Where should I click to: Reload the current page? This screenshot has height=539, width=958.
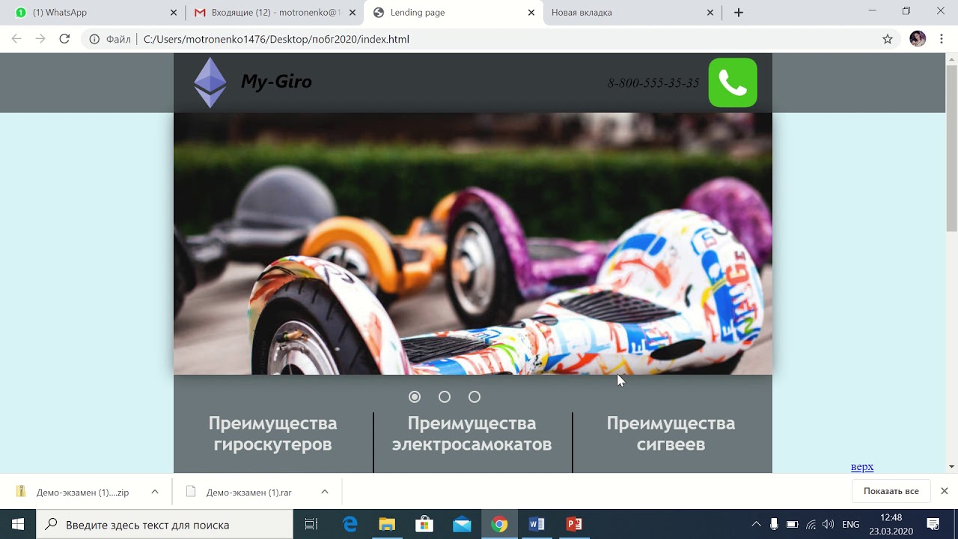coord(64,39)
